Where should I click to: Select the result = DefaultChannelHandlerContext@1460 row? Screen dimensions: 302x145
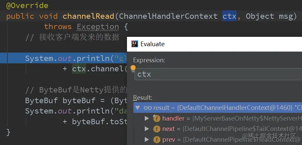(x=218, y=108)
